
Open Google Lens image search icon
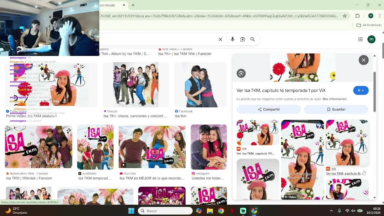coord(243,39)
